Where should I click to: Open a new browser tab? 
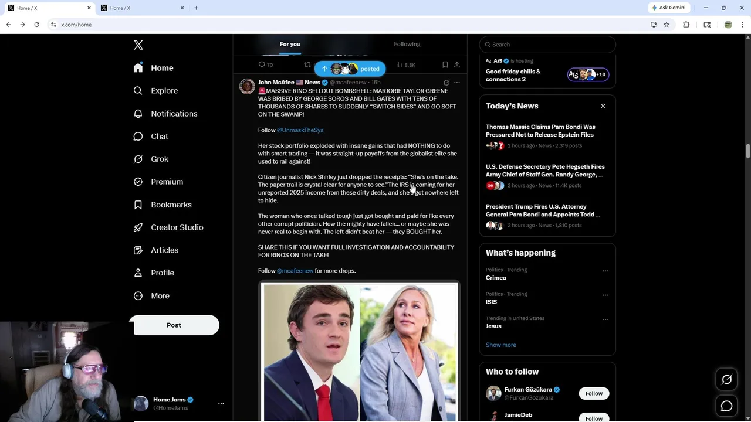tap(196, 8)
